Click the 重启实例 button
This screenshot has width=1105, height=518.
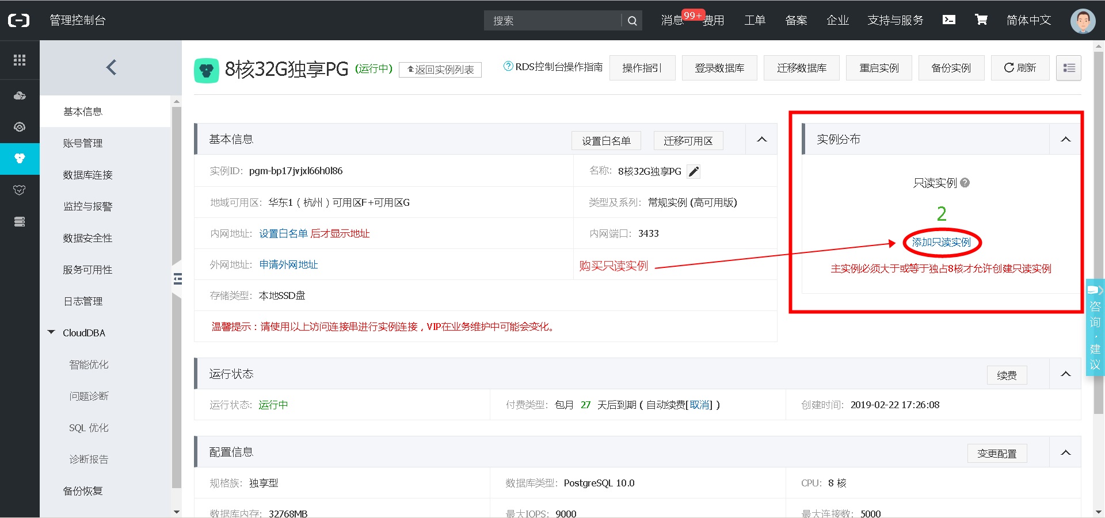tap(879, 68)
